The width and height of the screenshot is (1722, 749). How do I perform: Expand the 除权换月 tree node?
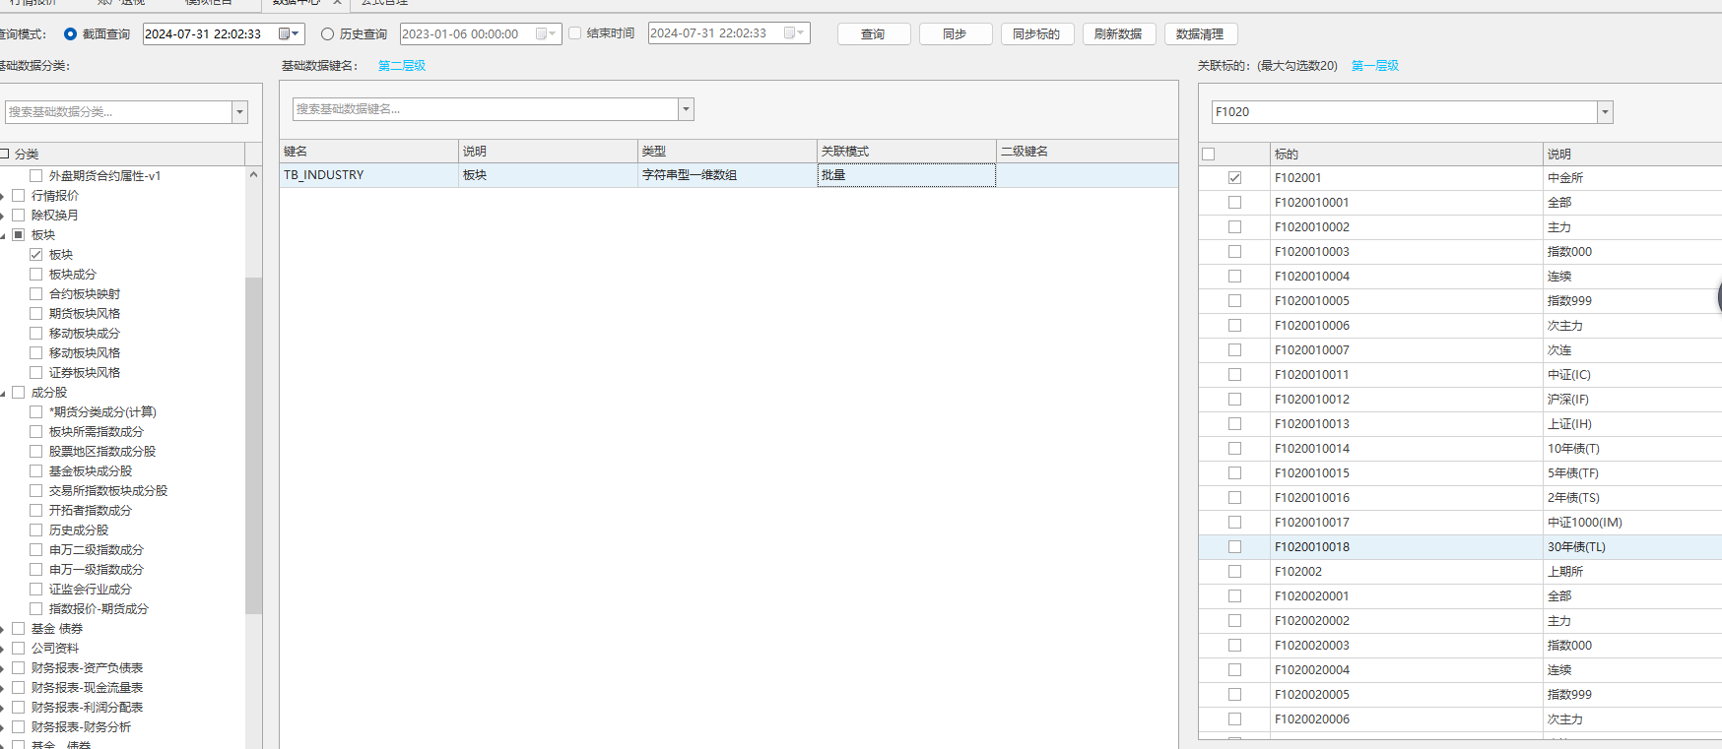coord(3,216)
